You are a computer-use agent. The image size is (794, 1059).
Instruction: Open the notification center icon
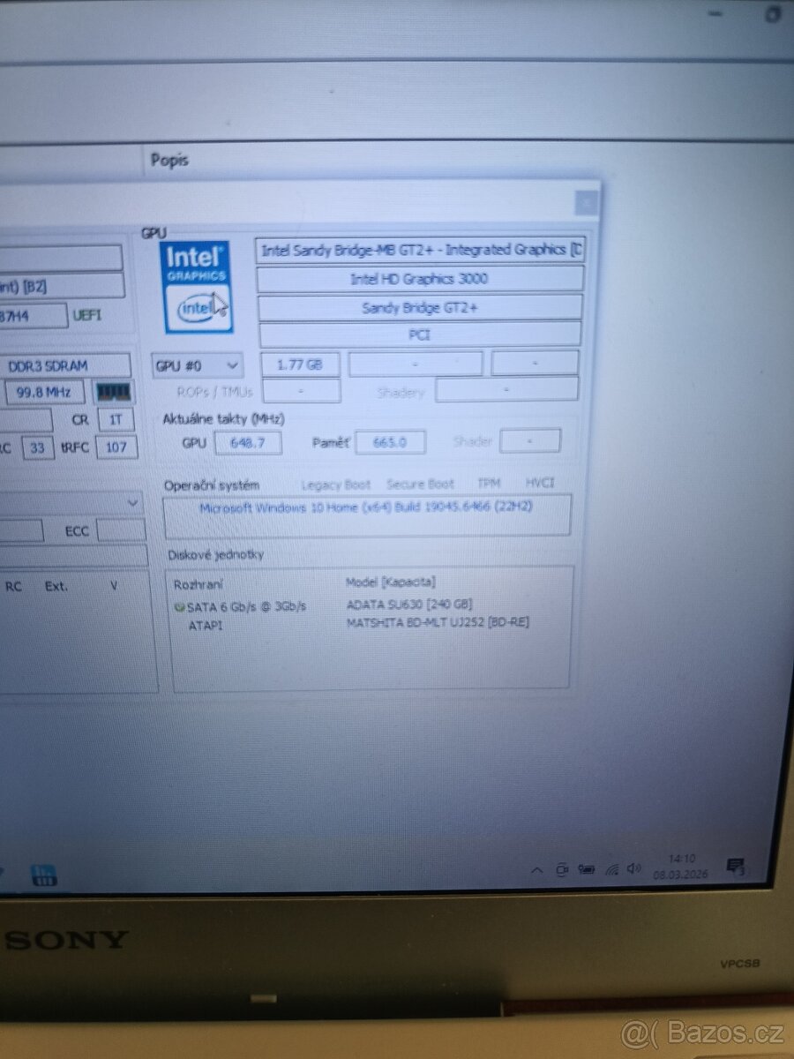734,866
